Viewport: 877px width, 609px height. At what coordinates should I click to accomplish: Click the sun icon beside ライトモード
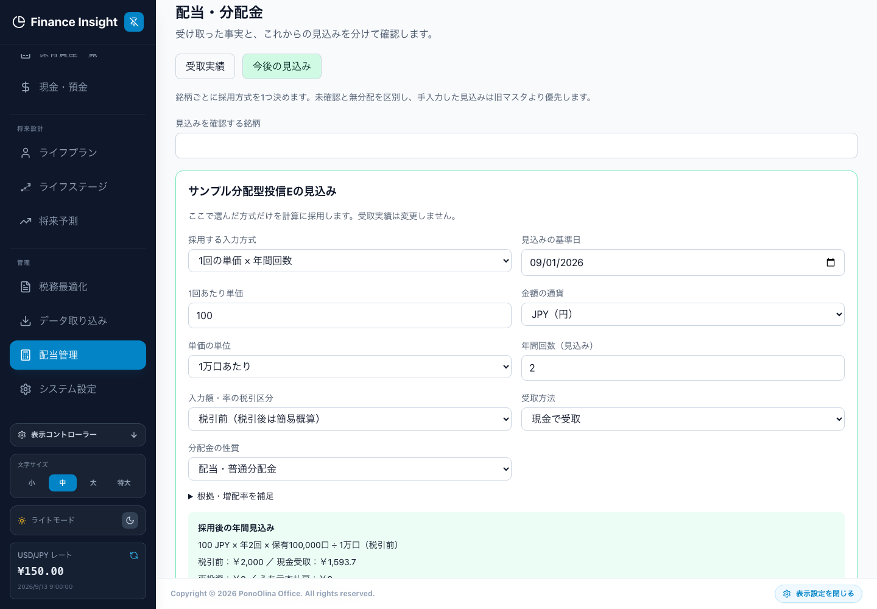22,521
